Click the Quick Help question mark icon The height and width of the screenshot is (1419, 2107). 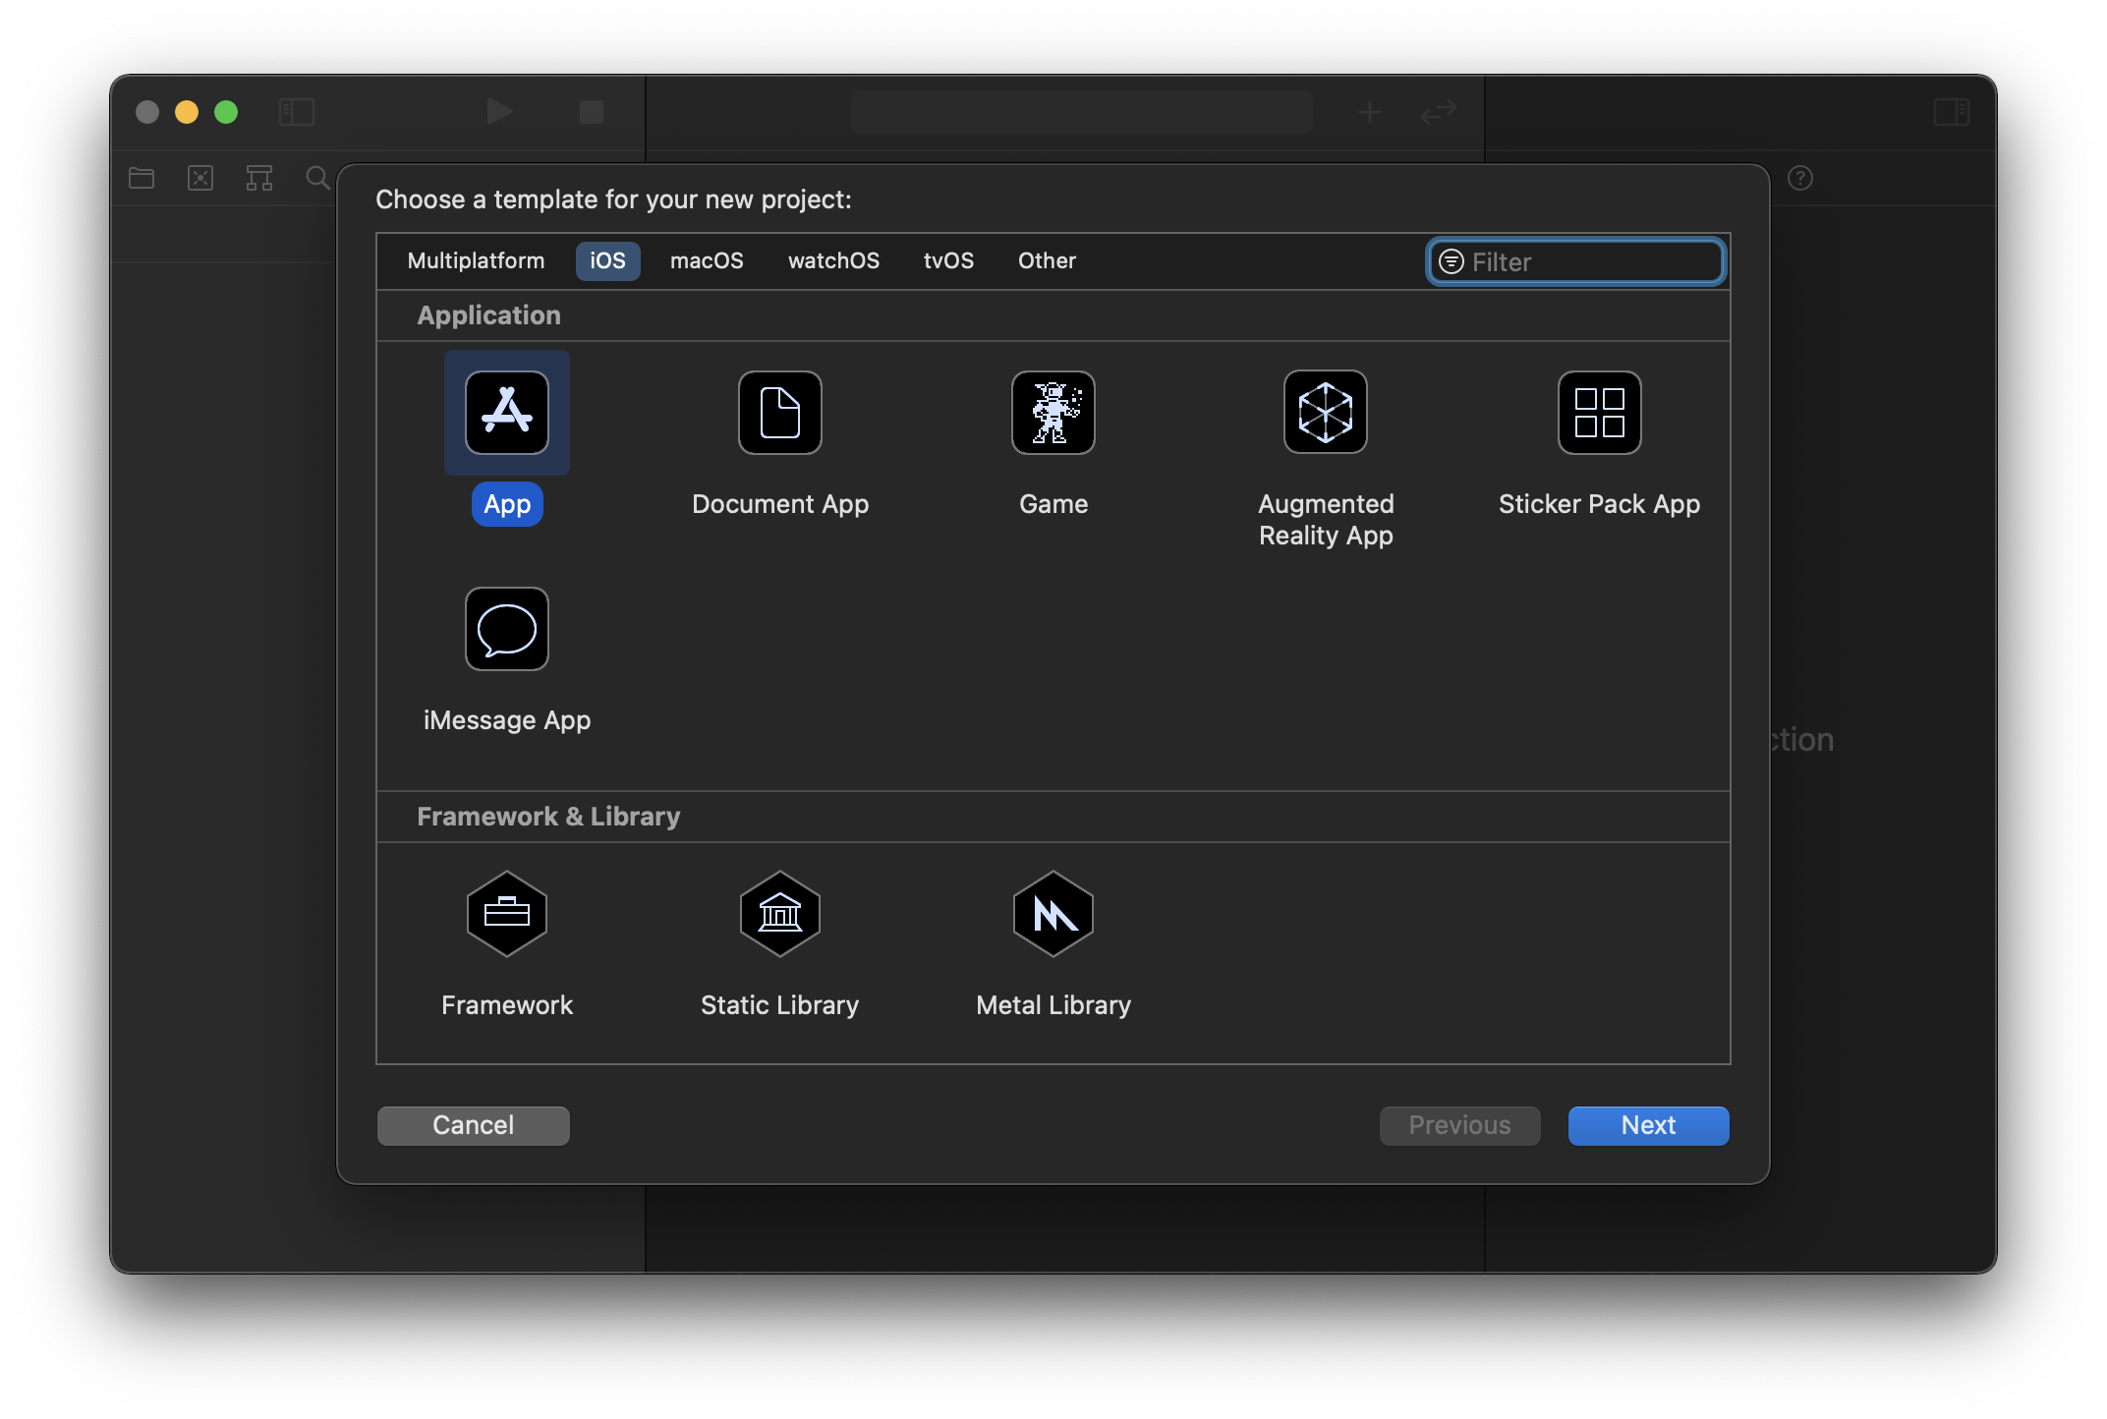(1800, 178)
